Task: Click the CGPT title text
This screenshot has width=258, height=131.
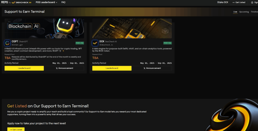Action: pyautogui.click(x=15, y=41)
